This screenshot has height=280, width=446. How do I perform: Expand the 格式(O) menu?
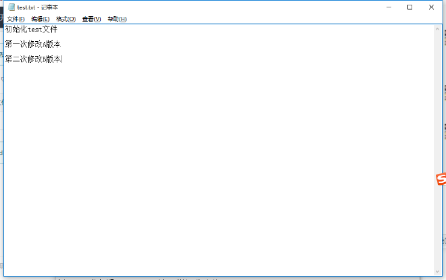click(66, 19)
